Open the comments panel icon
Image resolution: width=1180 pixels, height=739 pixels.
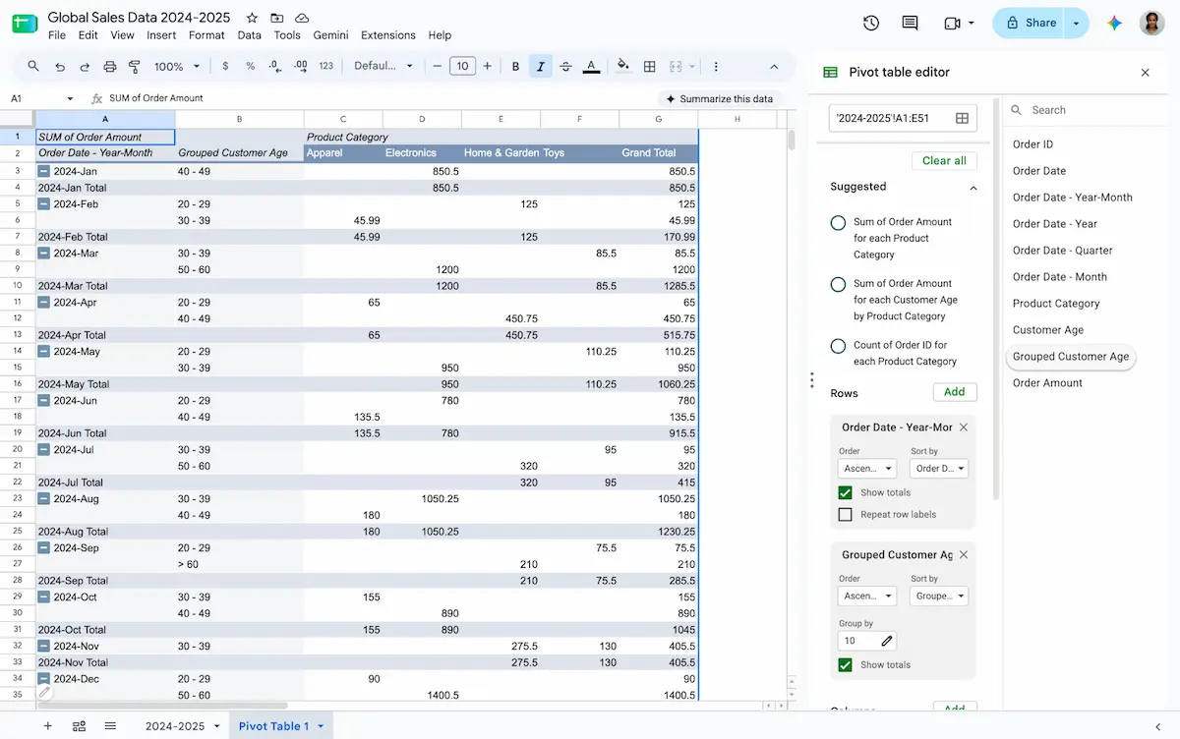tap(910, 23)
